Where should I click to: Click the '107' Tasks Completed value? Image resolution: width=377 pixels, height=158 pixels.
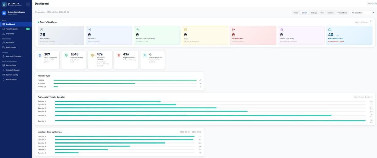coord(47,54)
